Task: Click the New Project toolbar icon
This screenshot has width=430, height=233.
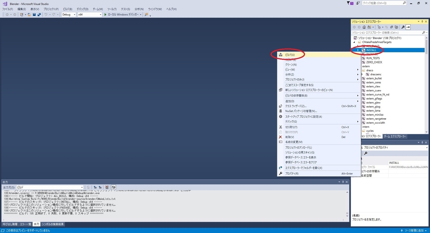Action: point(22,15)
